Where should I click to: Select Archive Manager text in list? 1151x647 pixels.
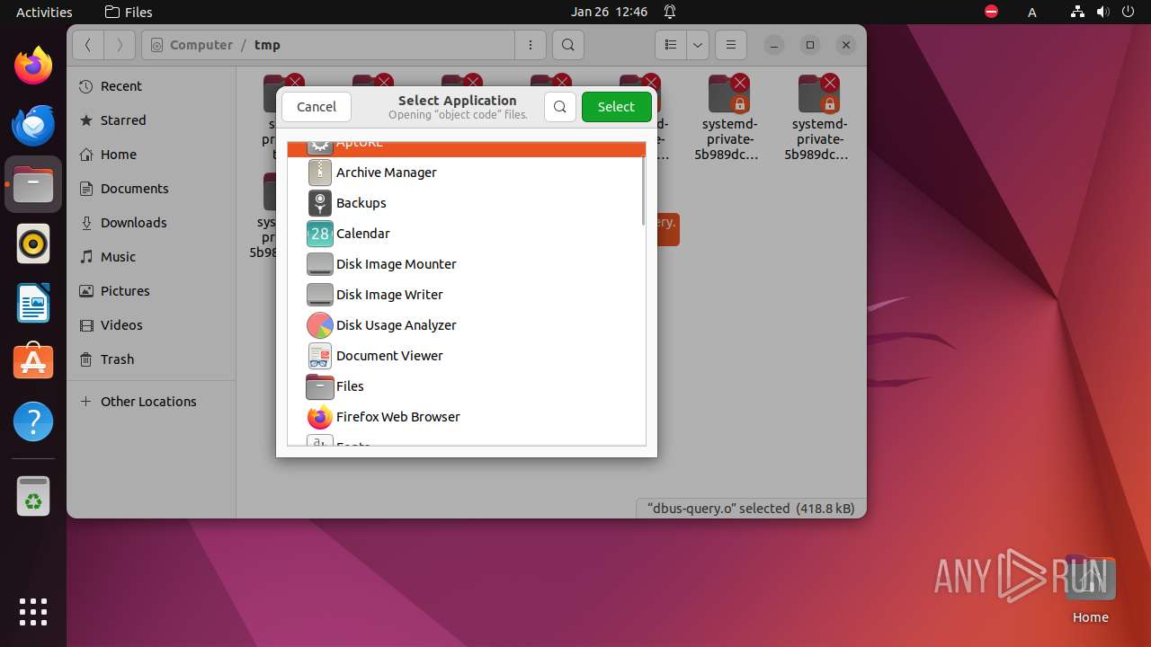point(387,173)
